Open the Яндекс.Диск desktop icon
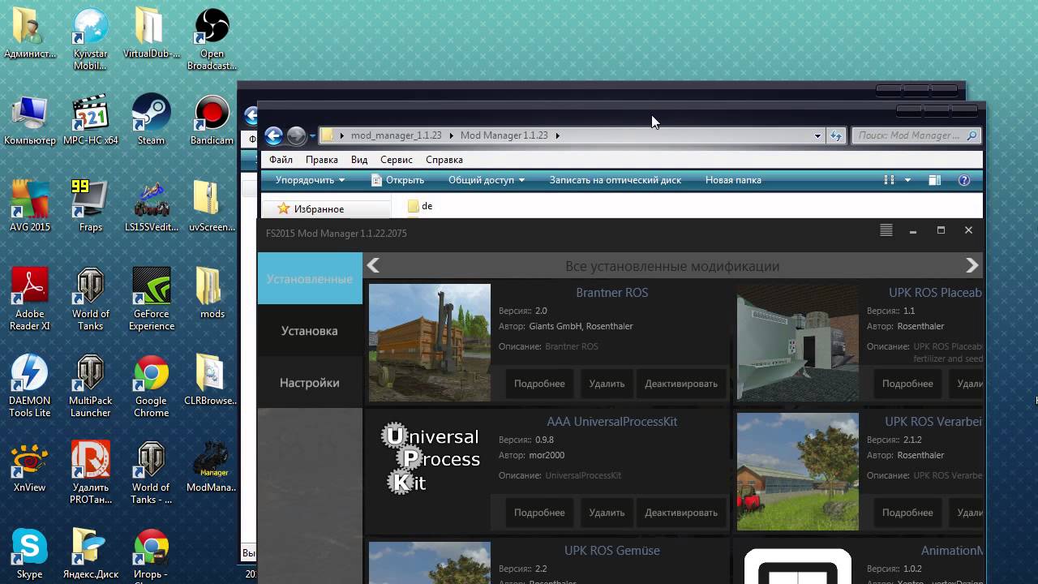Image resolution: width=1038 pixels, height=584 pixels. [x=91, y=553]
